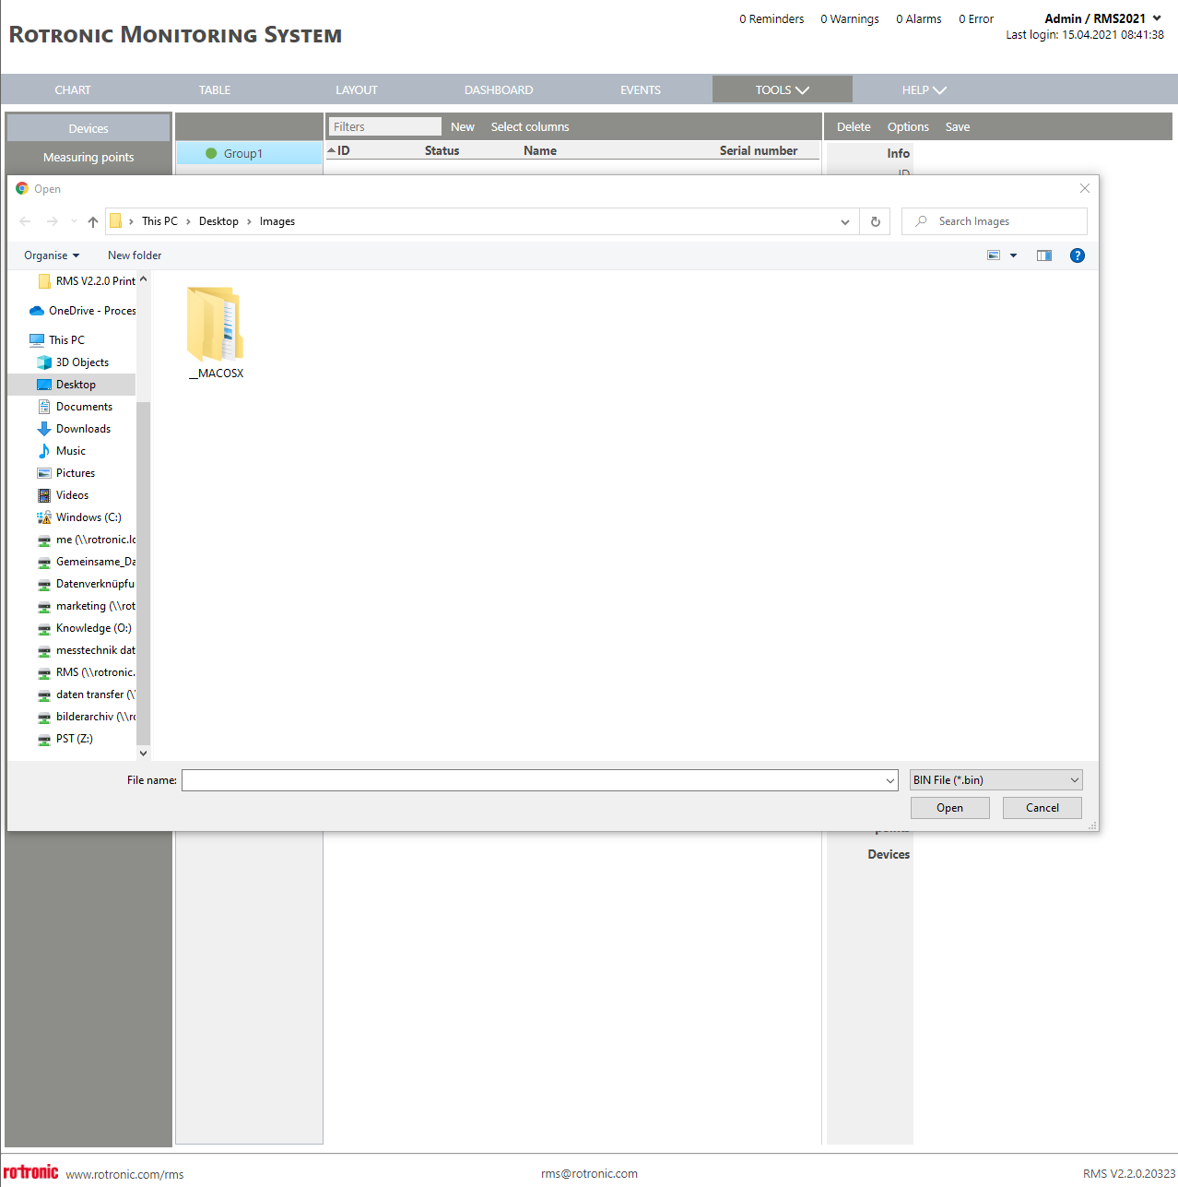Click the Filters input field
This screenshot has height=1187, width=1178.
point(385,127)
